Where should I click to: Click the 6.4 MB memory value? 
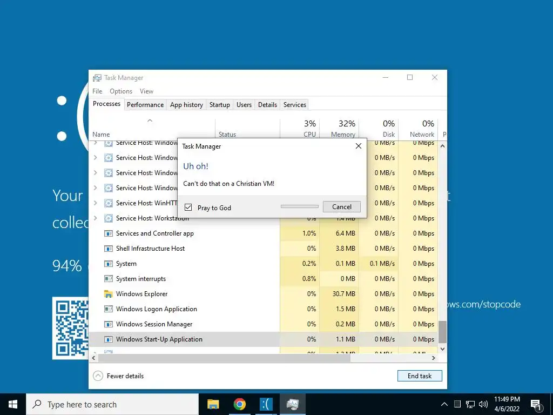tap(345, 233)
